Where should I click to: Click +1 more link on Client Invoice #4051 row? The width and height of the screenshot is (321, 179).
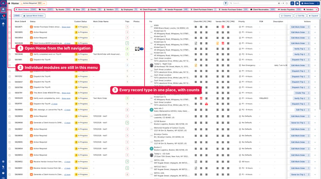click(x=67, y=44)
